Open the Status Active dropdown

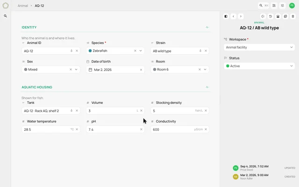click(x=259, y=66)
